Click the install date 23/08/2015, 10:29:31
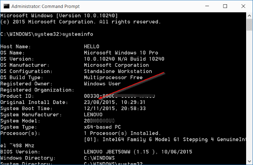253x165 pixels. 115,102
